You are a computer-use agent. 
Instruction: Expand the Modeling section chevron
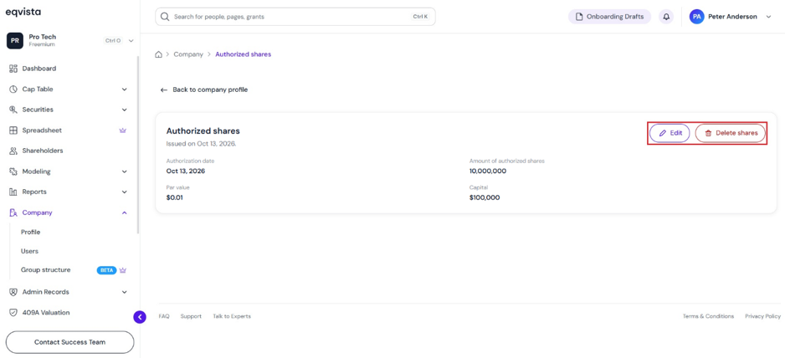point(125,171)
